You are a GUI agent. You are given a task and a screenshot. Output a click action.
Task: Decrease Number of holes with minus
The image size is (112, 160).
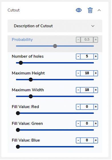[78, 56]
